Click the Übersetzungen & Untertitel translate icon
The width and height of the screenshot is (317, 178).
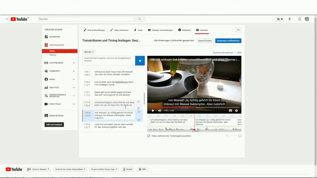coord(46,95)
